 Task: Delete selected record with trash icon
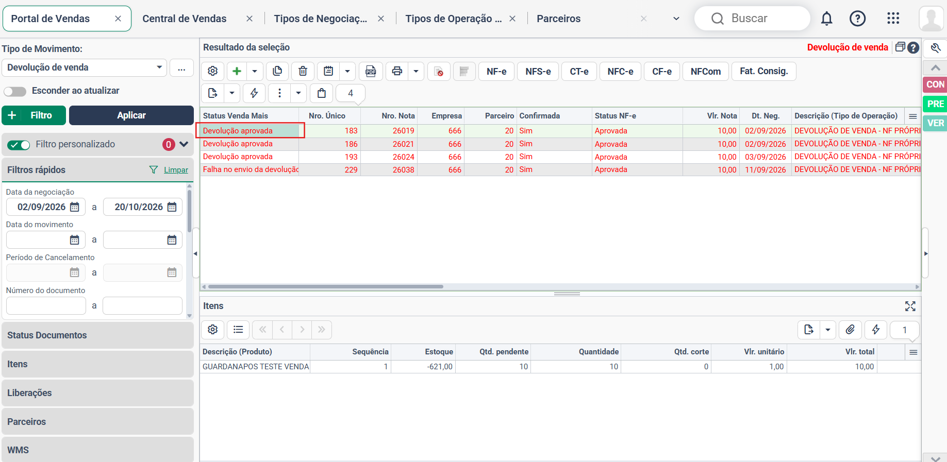(x=303, y=71)
